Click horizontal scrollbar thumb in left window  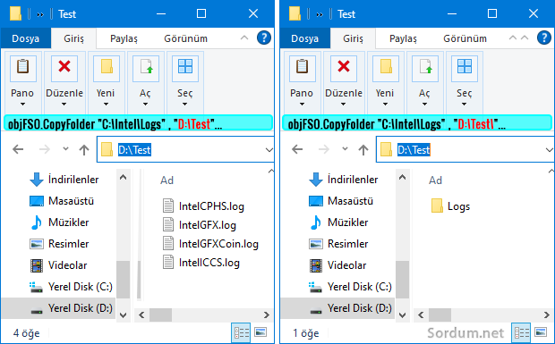coord(160,315)
